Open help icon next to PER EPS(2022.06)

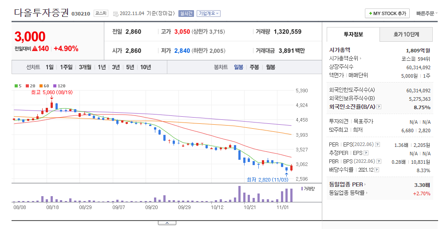(x=377, y=144)
